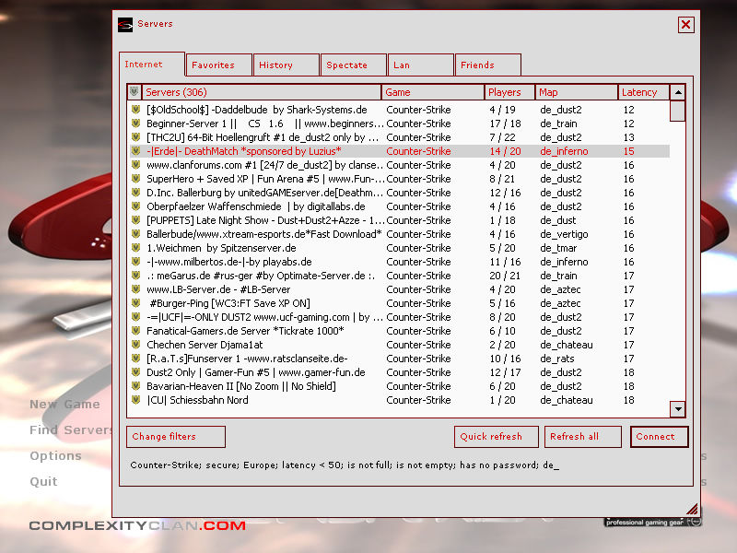The width and height of the screenshot is (737, 553).
Task: Sort the list by the Latency column
Action: pyautogui.click(x=642, y=92)
